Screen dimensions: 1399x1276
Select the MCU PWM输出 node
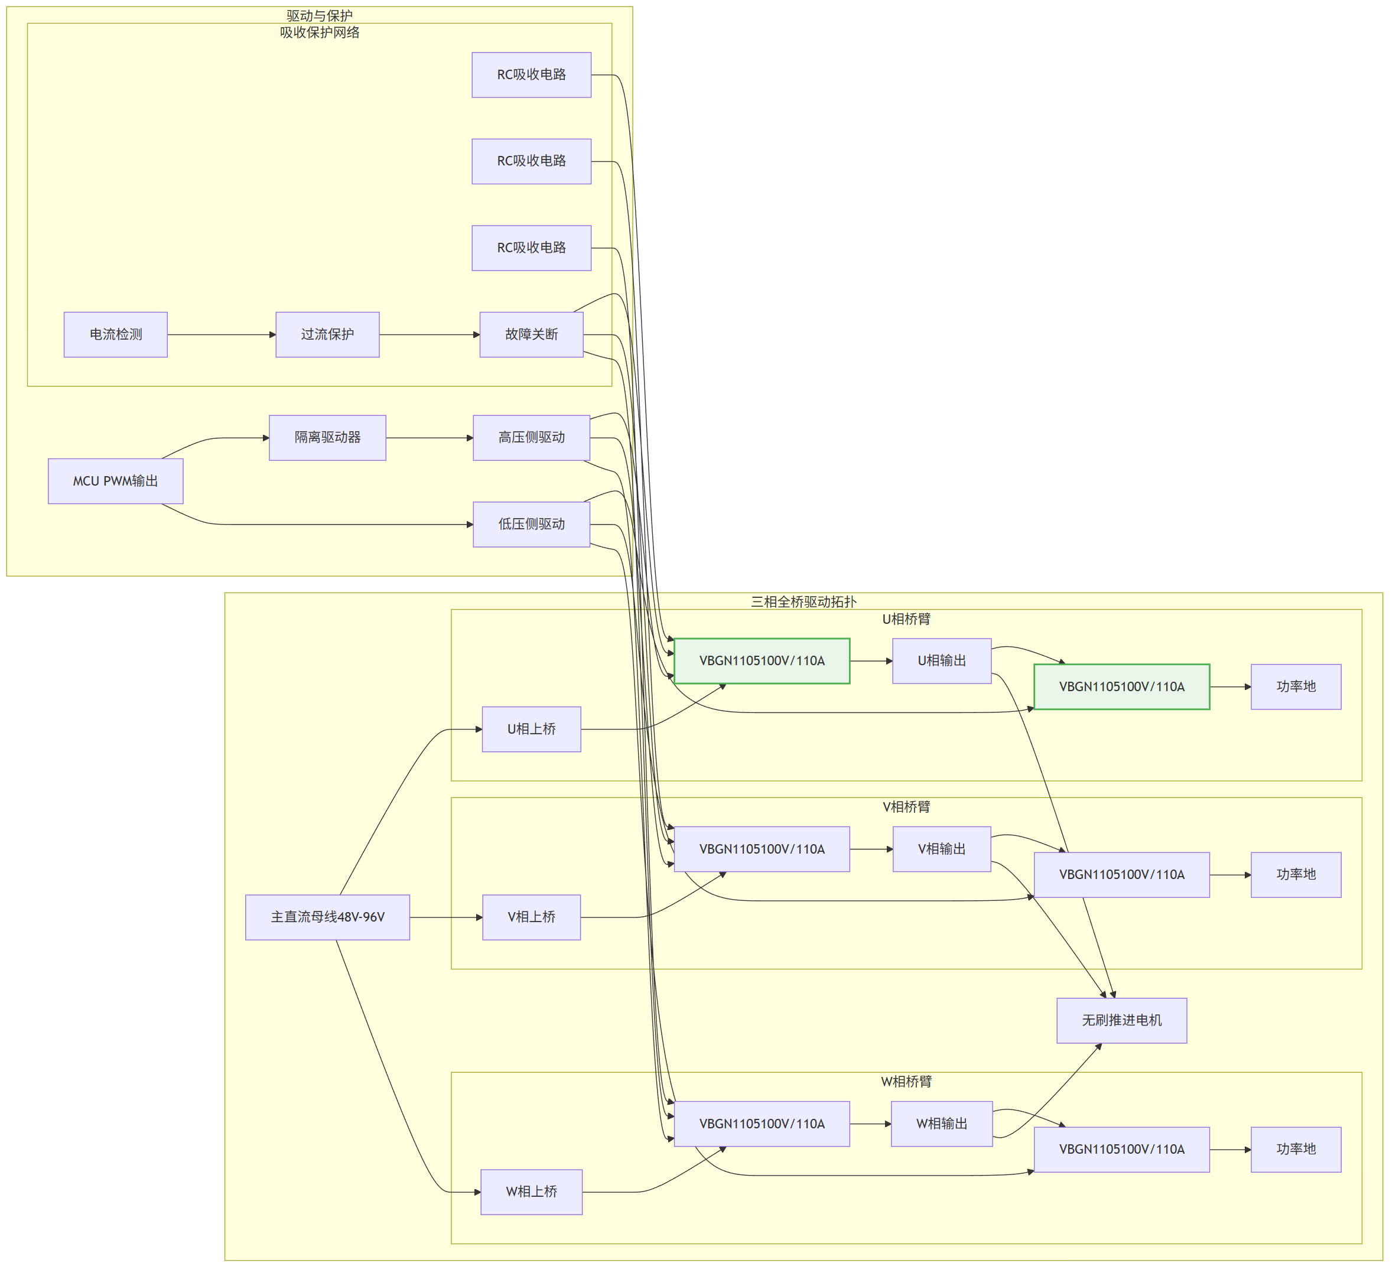[116, 481]
